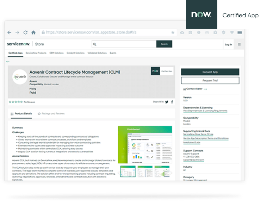This screenshot has height=201, width=264.
Task: Click the magnifier icon in store search
Action: (x=95, y=44)
